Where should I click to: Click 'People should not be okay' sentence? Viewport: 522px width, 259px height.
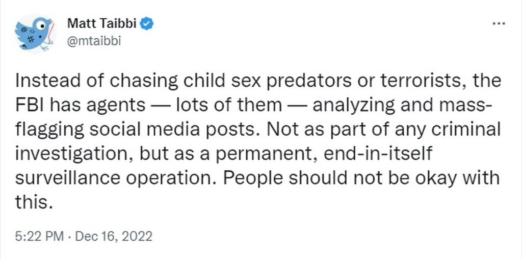[x=339, y=179]
